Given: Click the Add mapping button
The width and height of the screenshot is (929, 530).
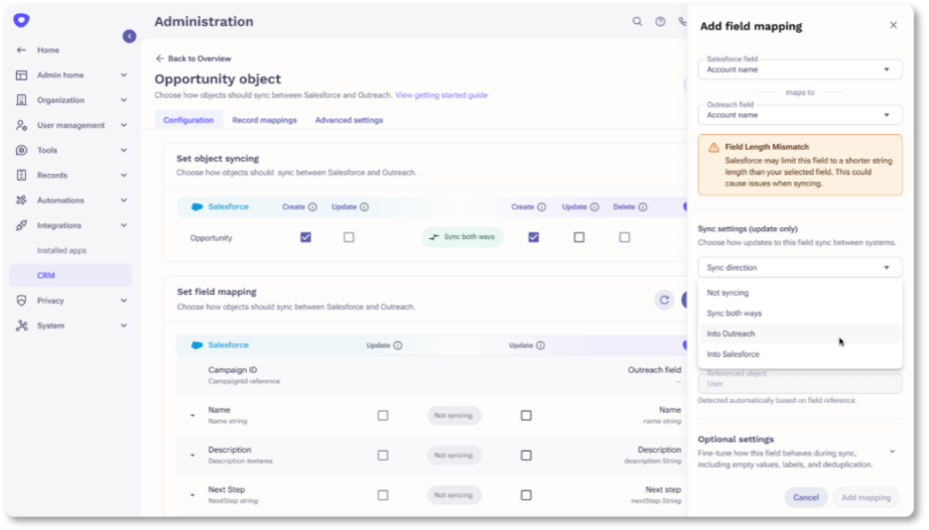Looking at the screenshot, I should click(x=865, y=497).
